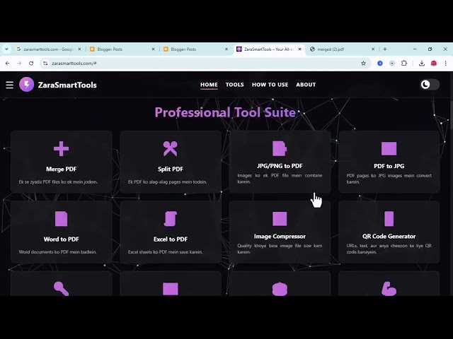Open the browser Downloads icon
453x339 pixels.
[x=422, y=63]
